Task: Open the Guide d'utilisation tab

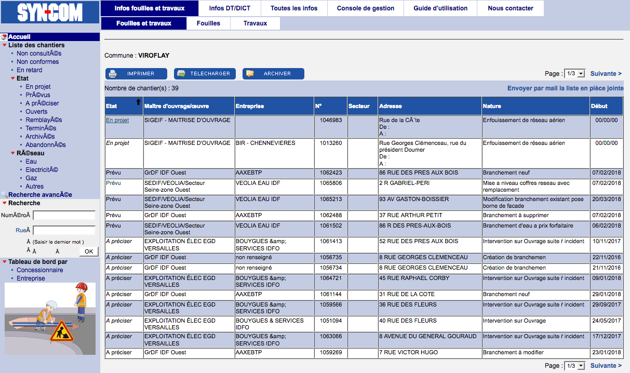Action: pos(440,8)
